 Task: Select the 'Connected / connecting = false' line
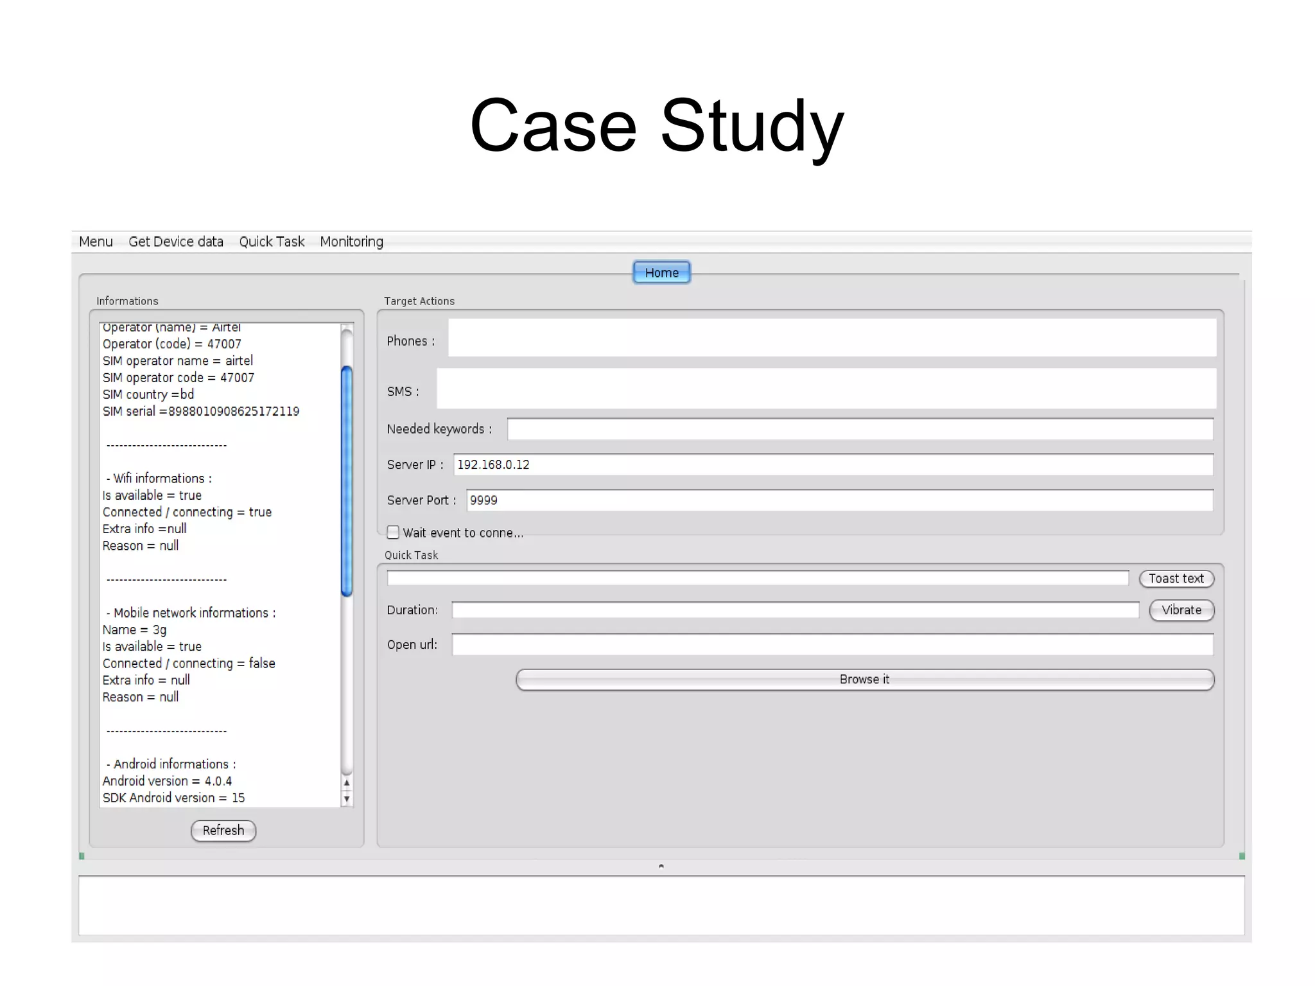click(189, 664)
